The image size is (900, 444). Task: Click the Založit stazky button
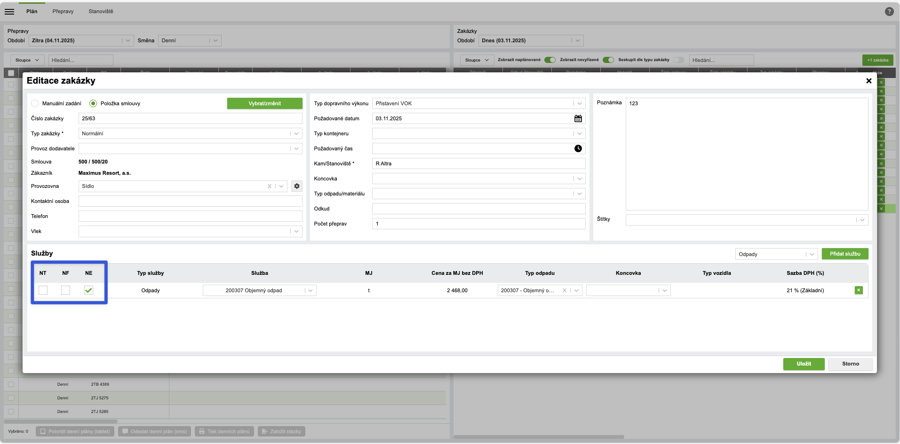[x=281, y=431]
